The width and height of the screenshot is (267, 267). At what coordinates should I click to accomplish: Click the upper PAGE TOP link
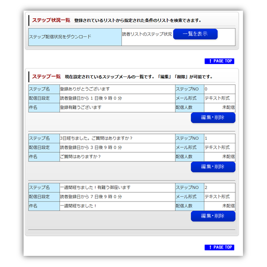219,61
